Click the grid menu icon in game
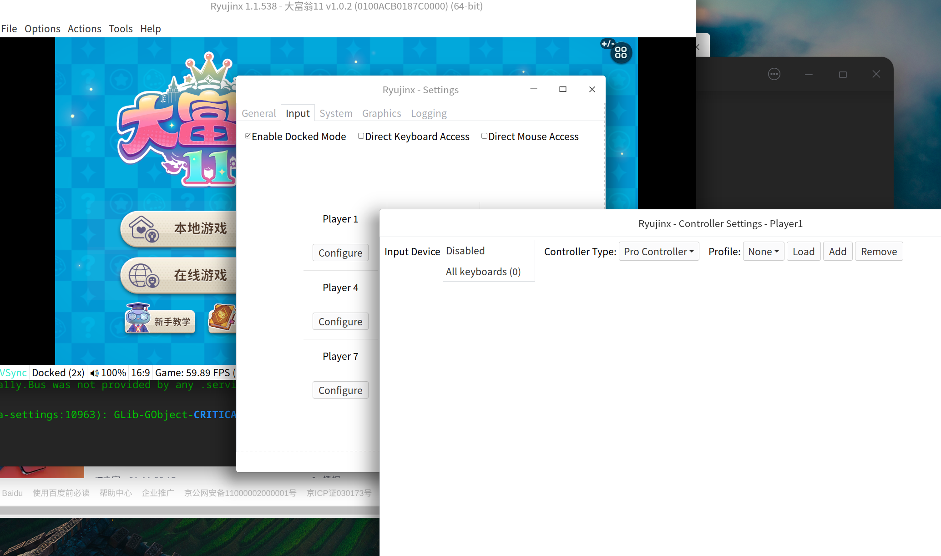This screenshot has width=941, height=556. (621, 53)
